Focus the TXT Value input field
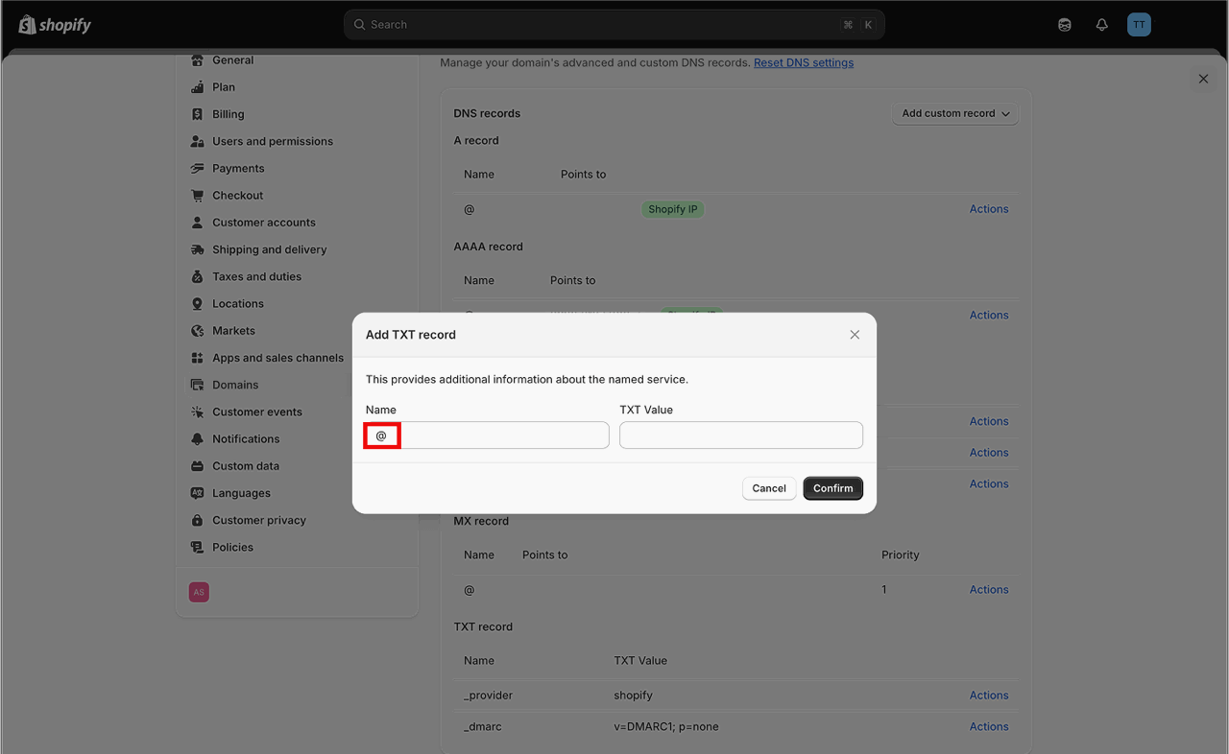The width and height of the screenshot is (1229, 754). (x=740, y=436)
